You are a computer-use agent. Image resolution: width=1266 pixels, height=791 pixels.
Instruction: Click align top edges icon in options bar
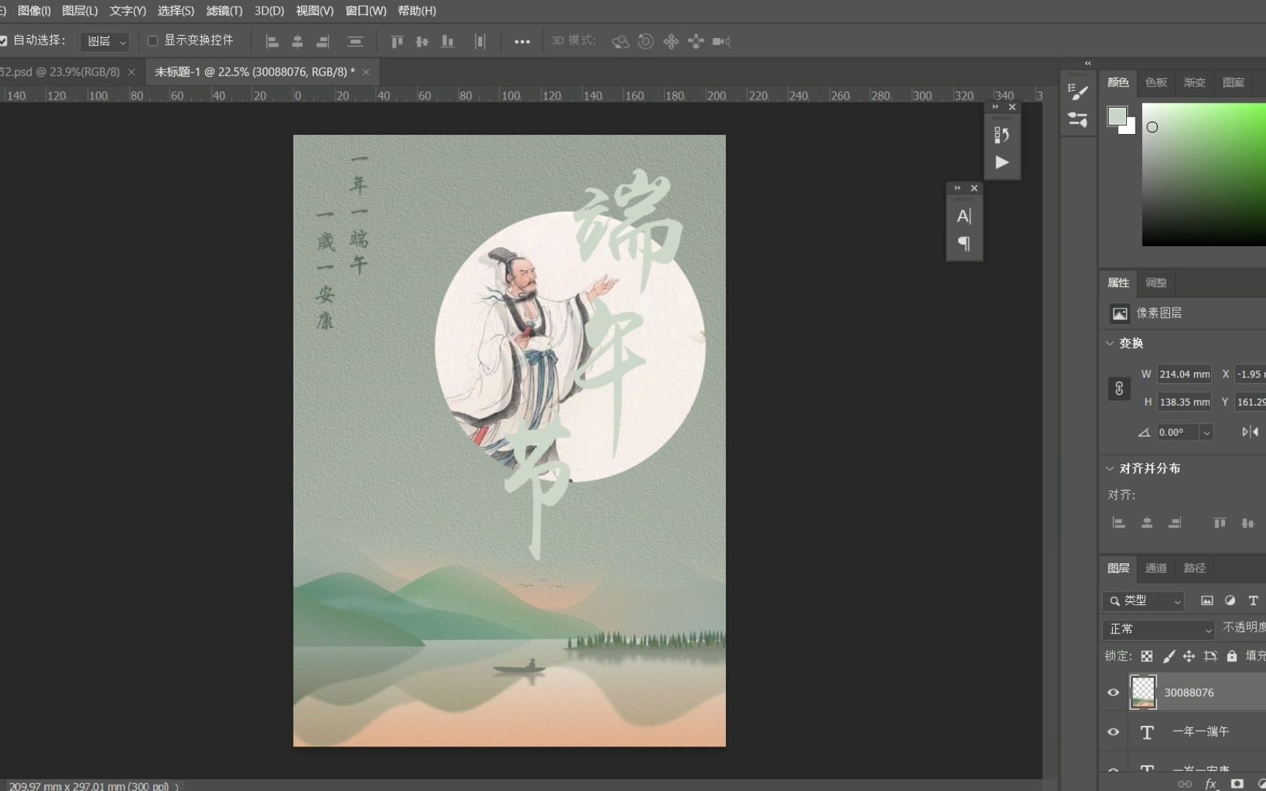point(397,42)
